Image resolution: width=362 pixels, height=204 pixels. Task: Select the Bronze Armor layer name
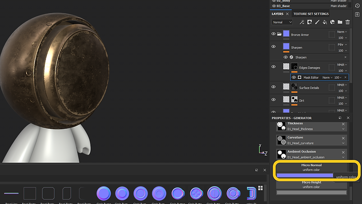click(300, 35)
